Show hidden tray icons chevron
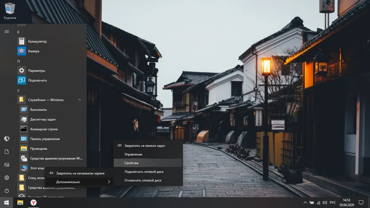Screen dimensions: 370x208 [305, 202]
